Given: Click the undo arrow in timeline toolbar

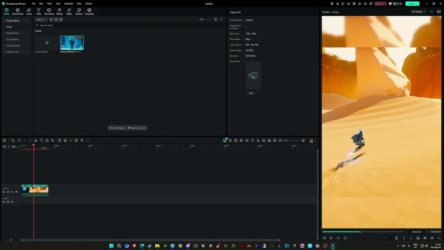Looking at the screenshot, I should 19,141.
